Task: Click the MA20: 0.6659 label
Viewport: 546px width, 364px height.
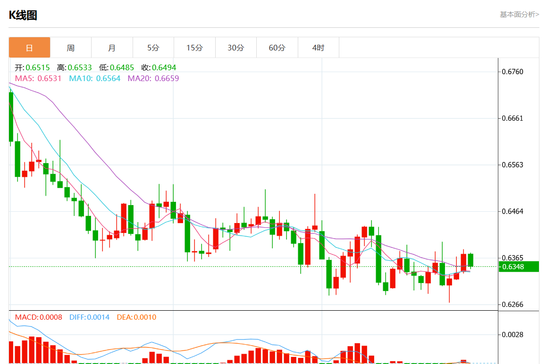Action: tap(153, 78)
